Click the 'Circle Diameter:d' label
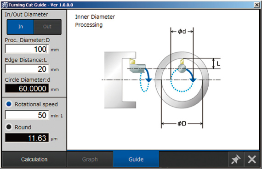The width and height of the screenshot is (262, 169). coord(28,80)
